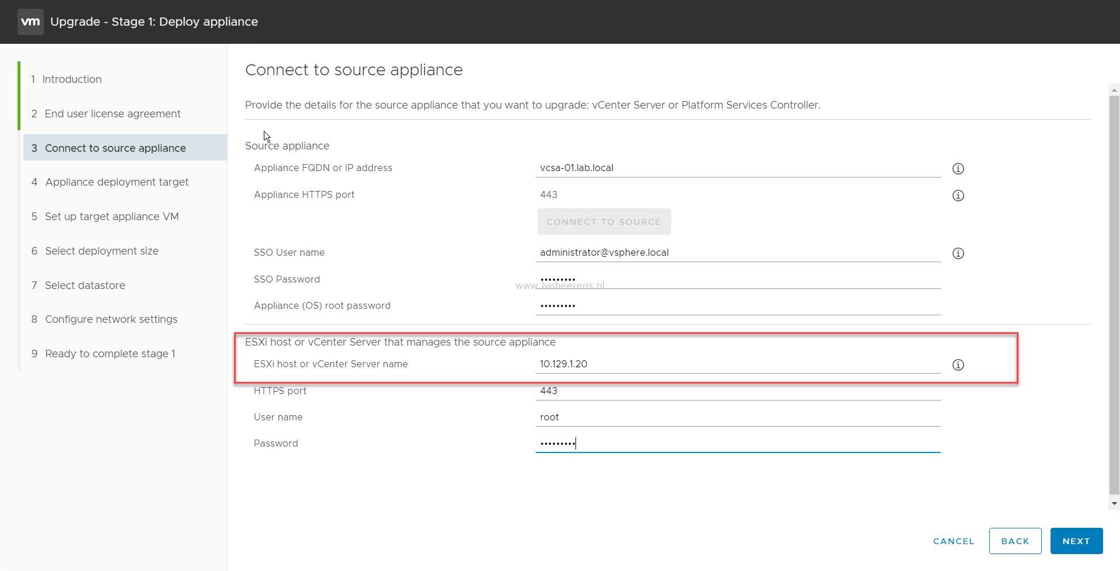Open info icon for SSO User name
This screenshot has width=1120, height=571.
958,253
